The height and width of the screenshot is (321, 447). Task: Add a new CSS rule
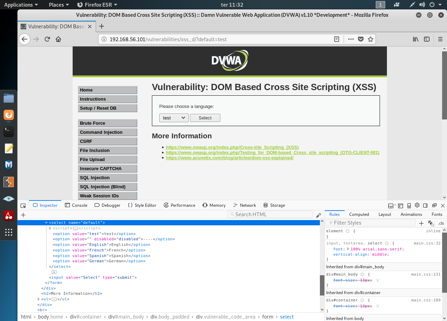click(x=421, y=223)
